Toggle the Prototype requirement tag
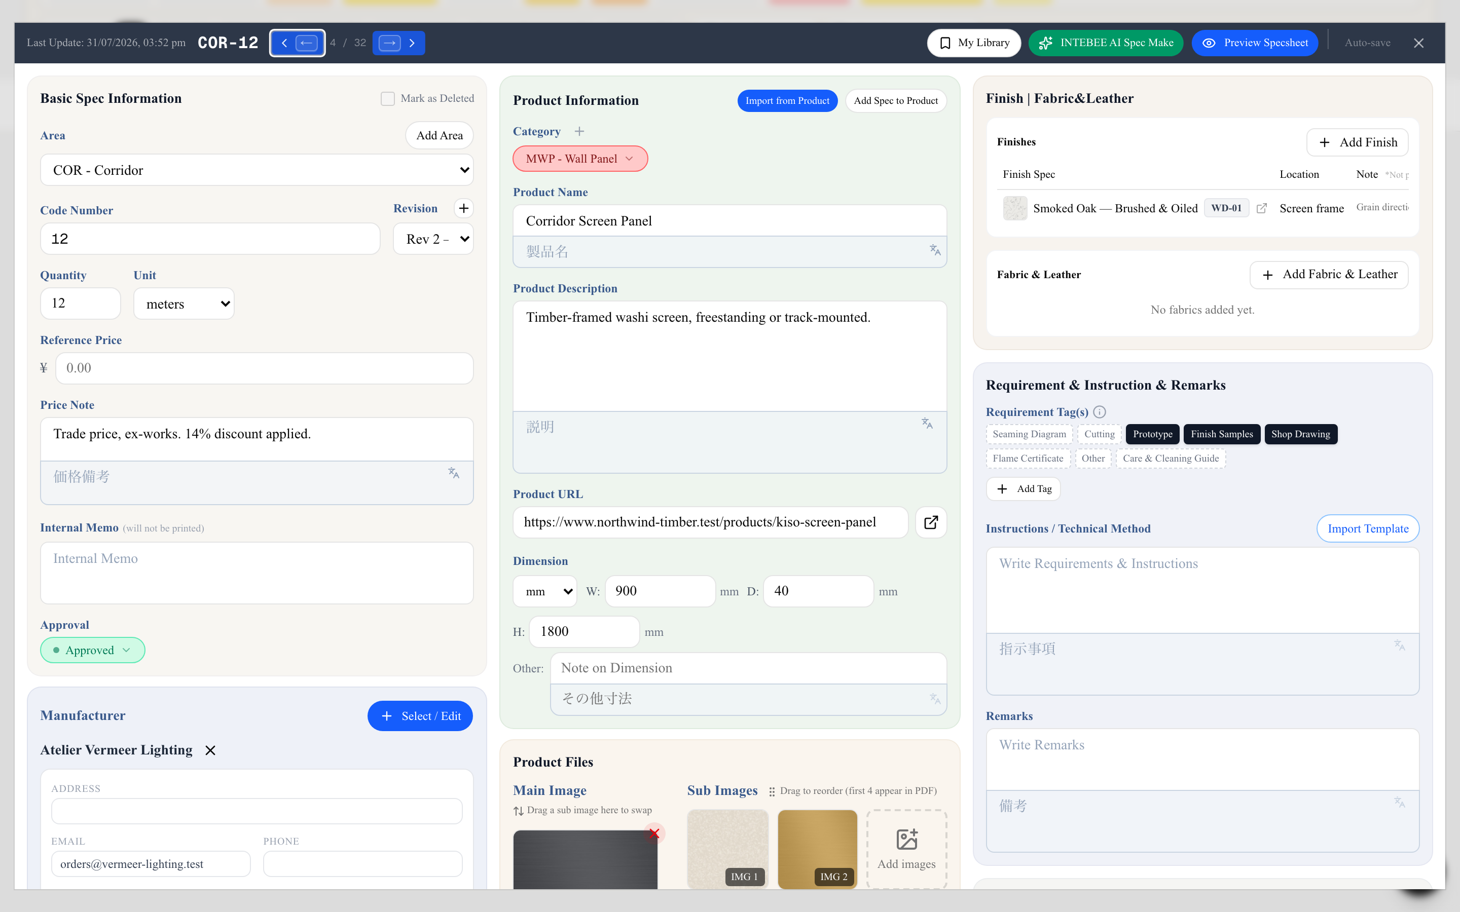 tap(1152, 434)
